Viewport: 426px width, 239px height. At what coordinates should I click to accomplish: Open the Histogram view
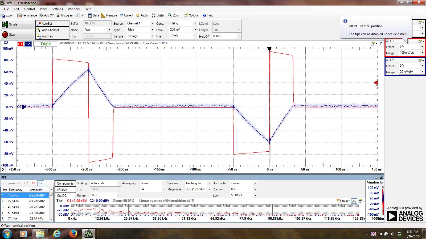[x=65, y=15]
